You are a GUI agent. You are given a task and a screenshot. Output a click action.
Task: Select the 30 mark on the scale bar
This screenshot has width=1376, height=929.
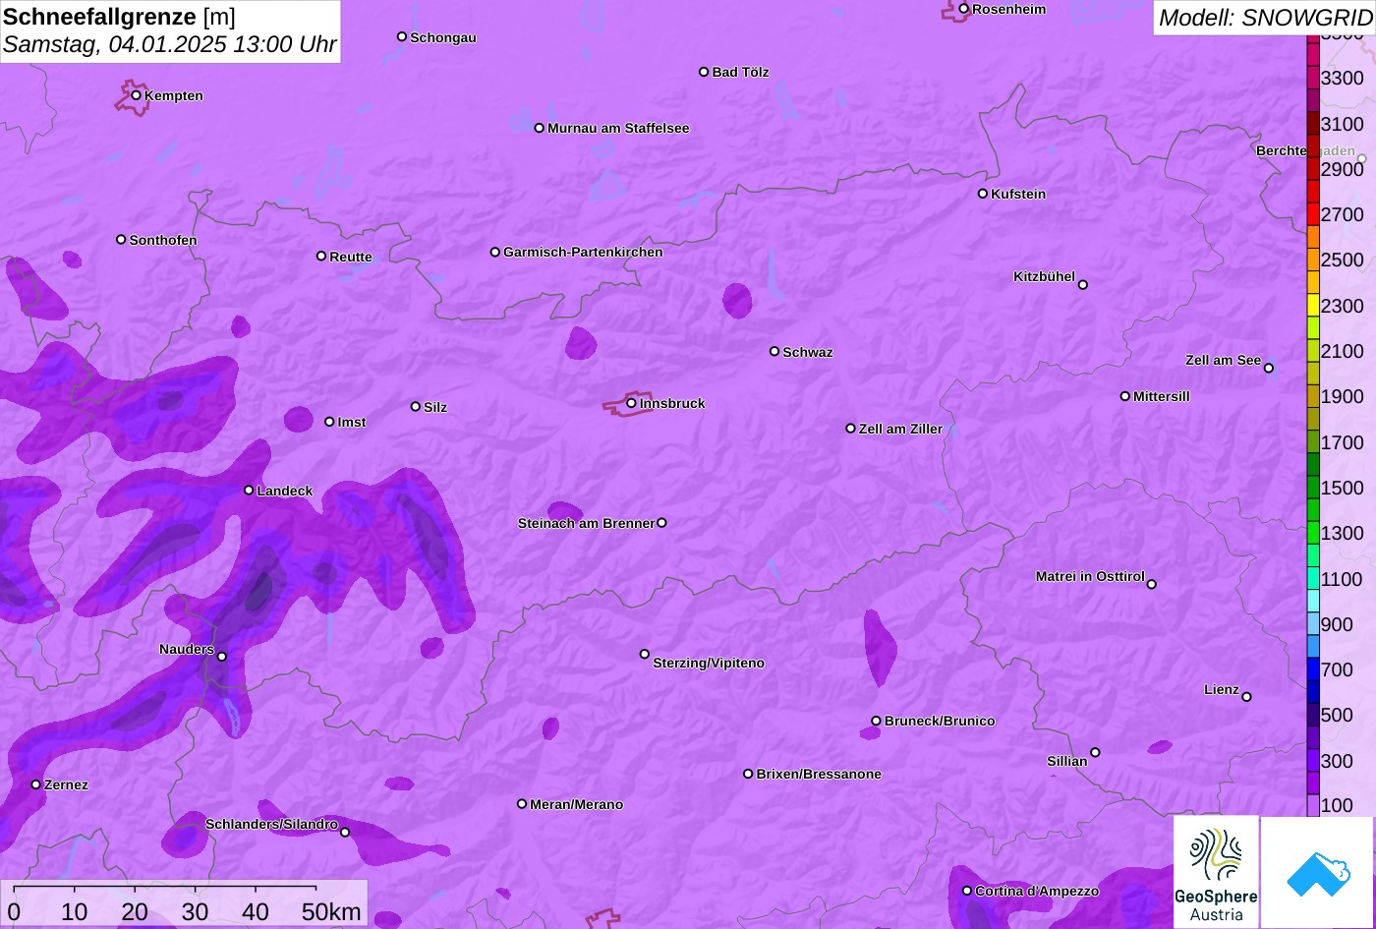click(x=195, y=911)
